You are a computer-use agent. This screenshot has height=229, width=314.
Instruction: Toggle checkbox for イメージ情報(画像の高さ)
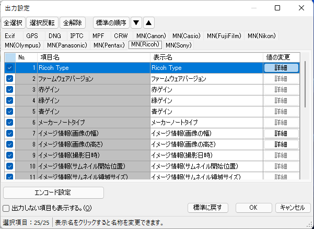point(9,144)
